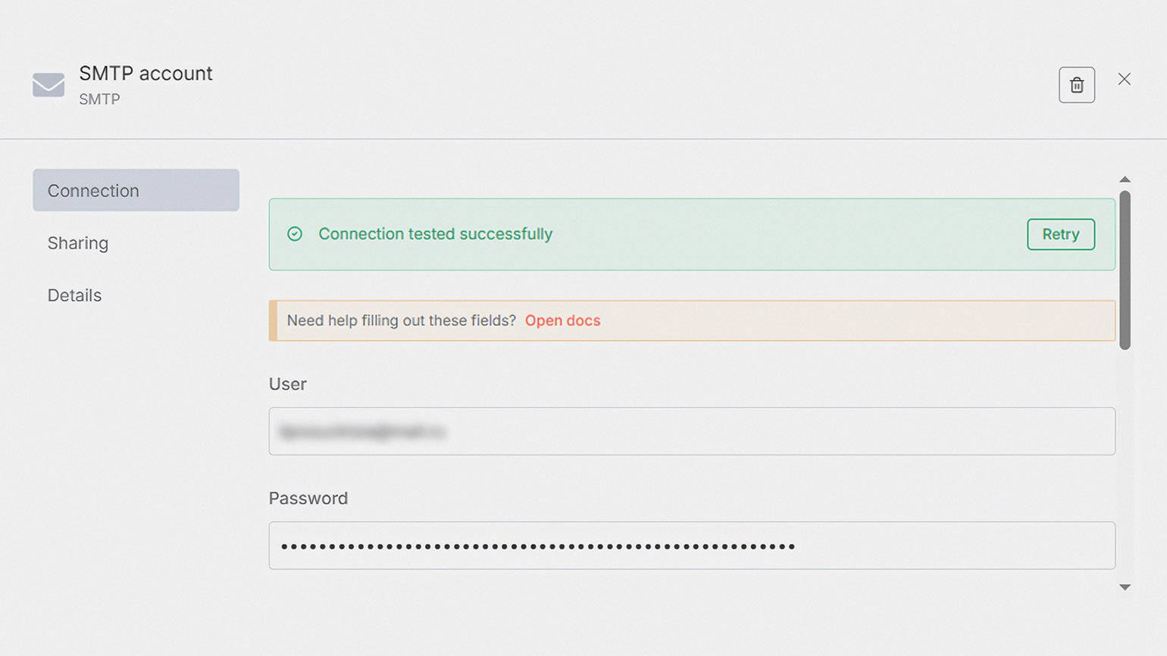The image size is (1167, 656).
Task: Click the vertical scrollbar thumb
Action: [x=1125, y=270]
